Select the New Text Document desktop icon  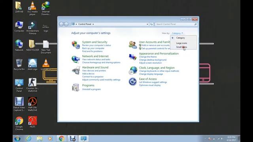(46, 47)
